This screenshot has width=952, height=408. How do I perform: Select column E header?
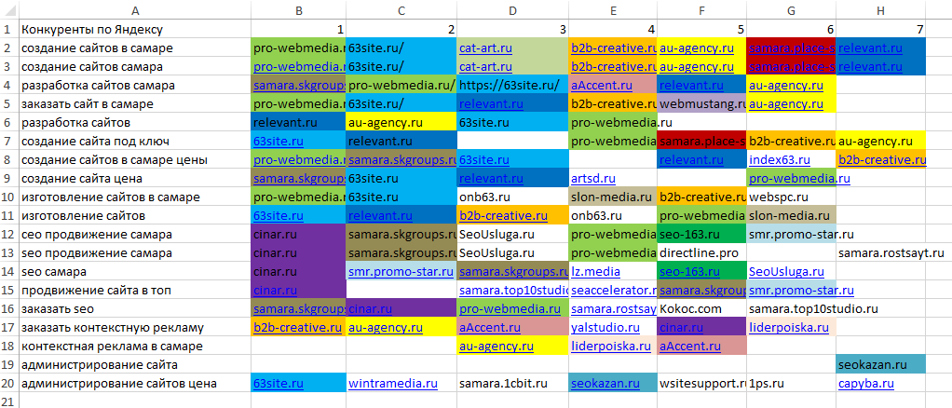click(613, 9)
